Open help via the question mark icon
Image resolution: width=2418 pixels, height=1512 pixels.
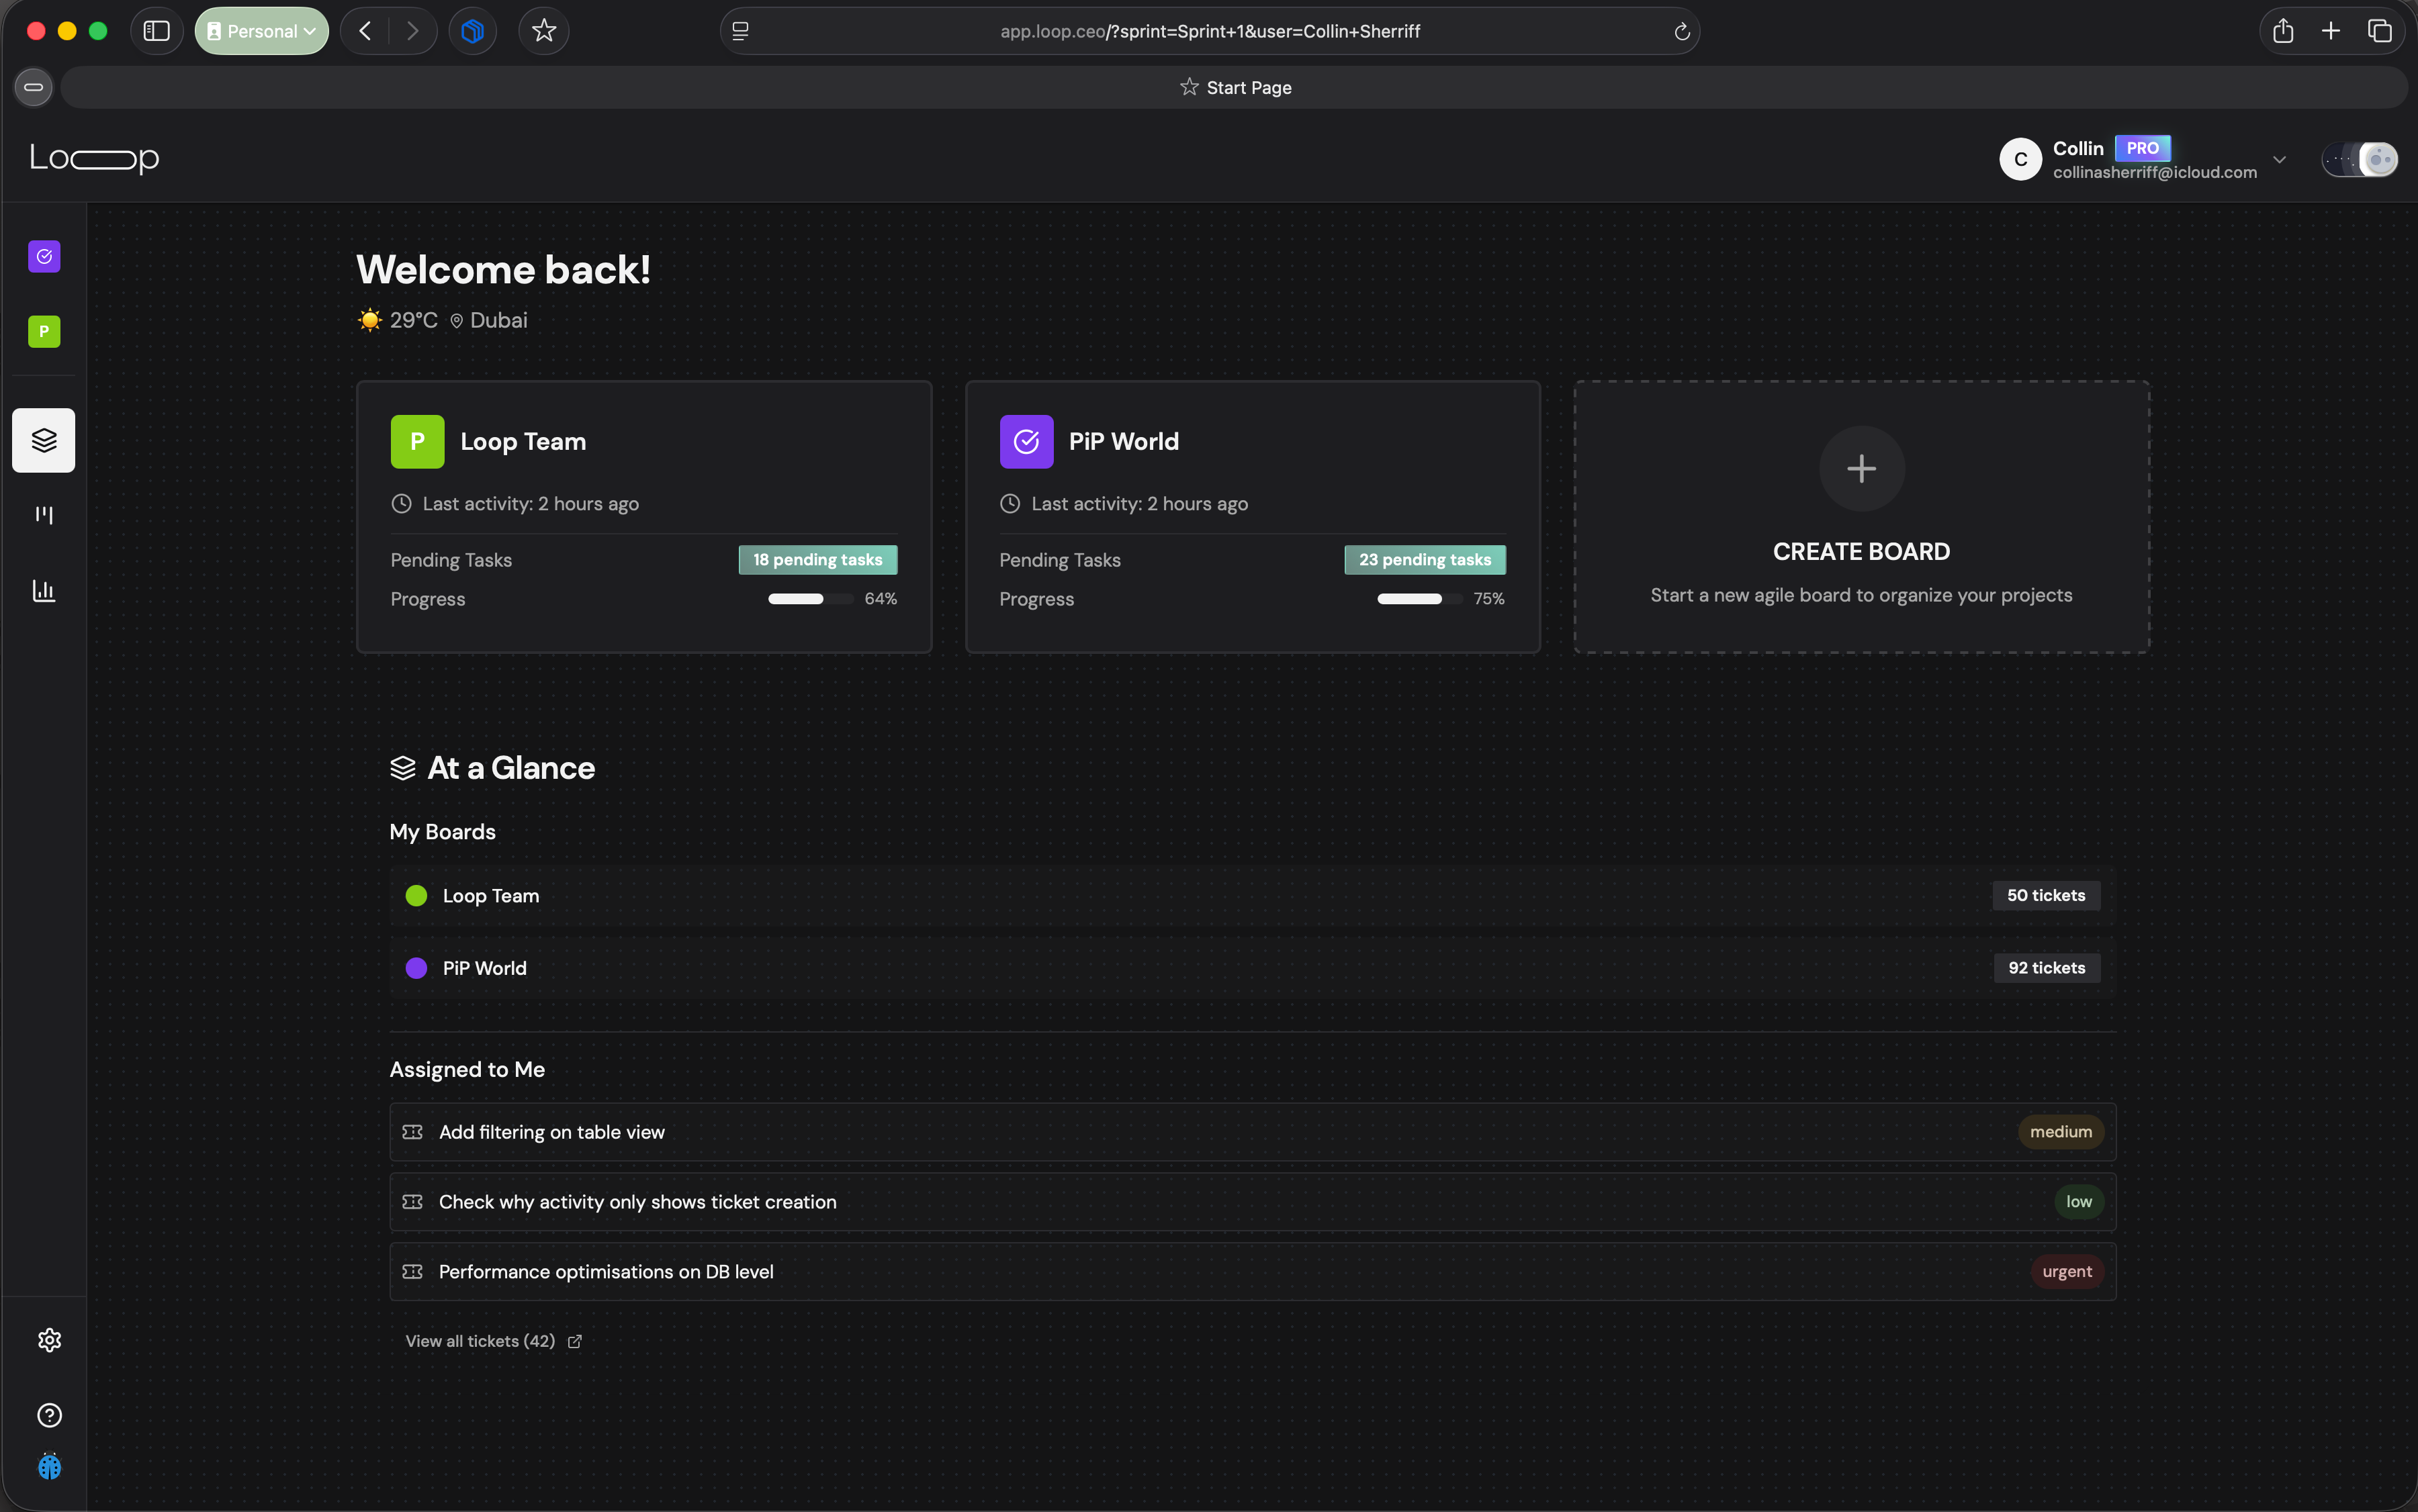click(x=49, y=1415)
